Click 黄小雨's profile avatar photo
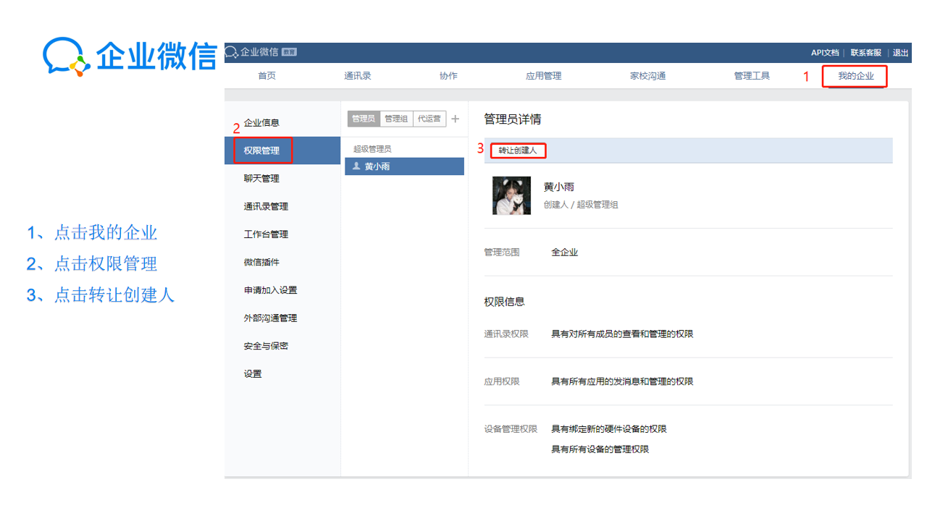Viewport: 927px width, 521px height. coord(511,195)
